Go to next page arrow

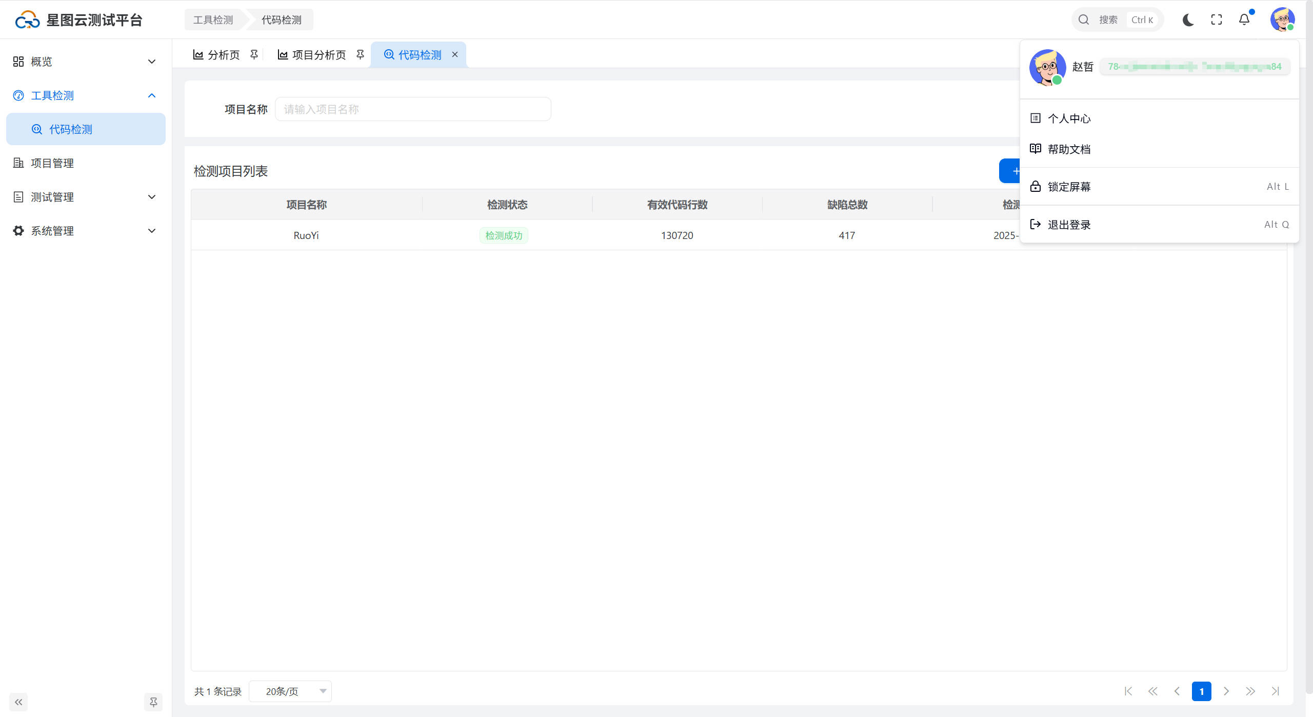[1226, 691]
